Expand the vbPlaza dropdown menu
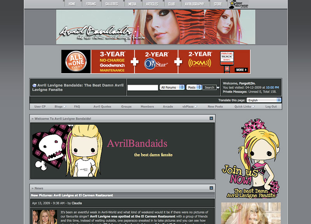 click(x=190, y=106)
